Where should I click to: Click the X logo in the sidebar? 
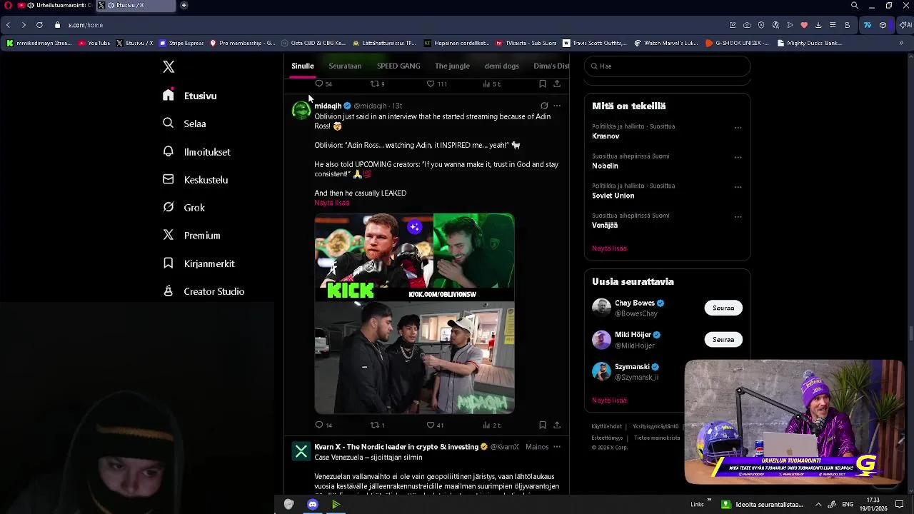click(169, 66)
